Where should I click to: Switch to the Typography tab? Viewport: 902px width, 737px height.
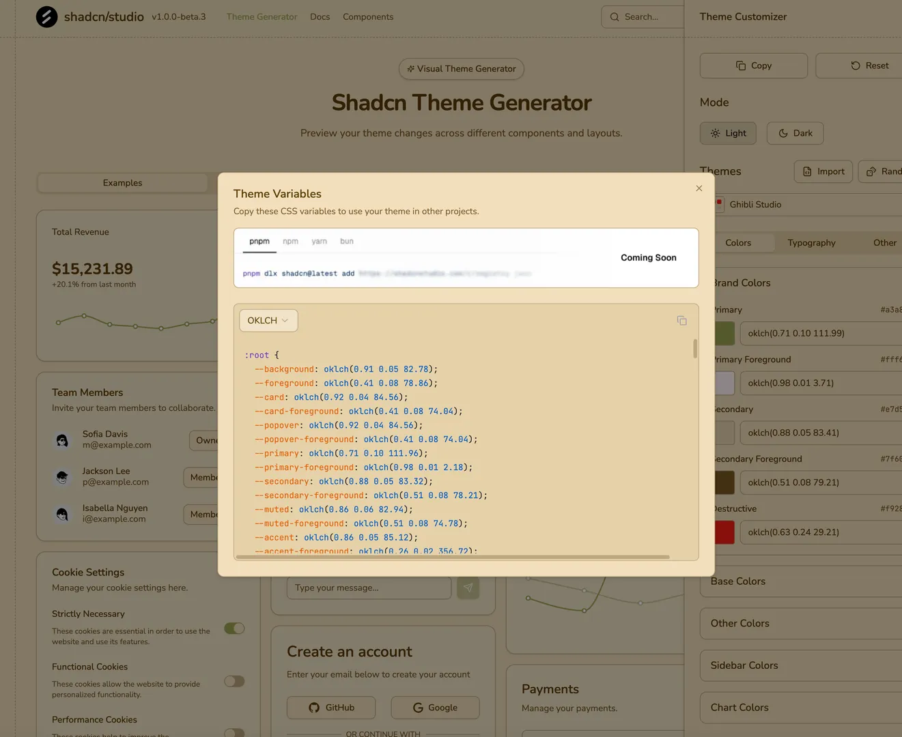pos(811,242)
